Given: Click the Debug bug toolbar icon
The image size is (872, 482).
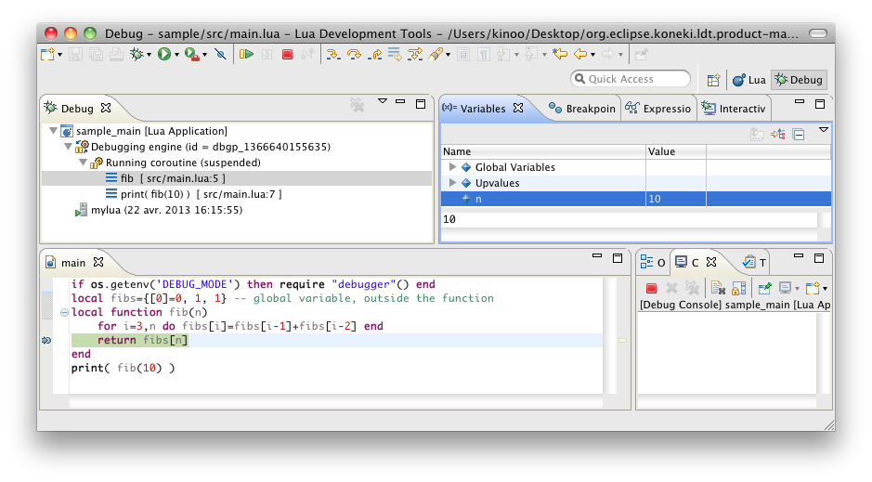Looking at the screenshot, I should click(x=137, y=55).
